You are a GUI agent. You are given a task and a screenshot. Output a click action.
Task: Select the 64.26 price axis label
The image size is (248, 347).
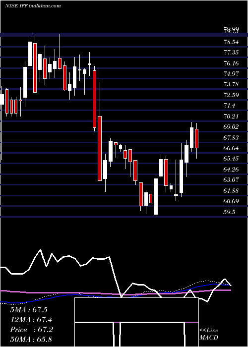pos(231,170)
